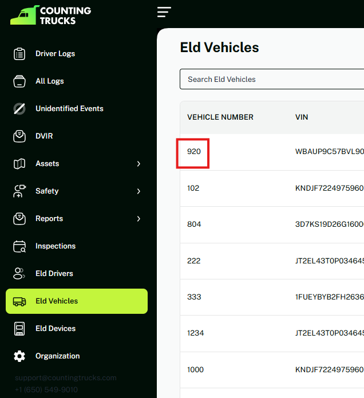The image size is (364, 398).
Task: Click the support email link
Action: [65, 378]
